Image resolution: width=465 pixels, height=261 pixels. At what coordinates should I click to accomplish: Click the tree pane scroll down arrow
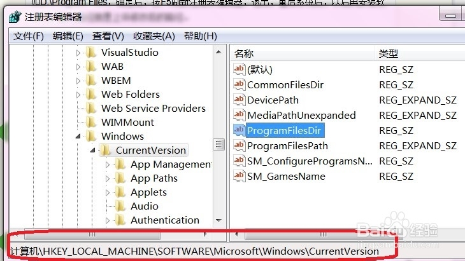[219, 220]
